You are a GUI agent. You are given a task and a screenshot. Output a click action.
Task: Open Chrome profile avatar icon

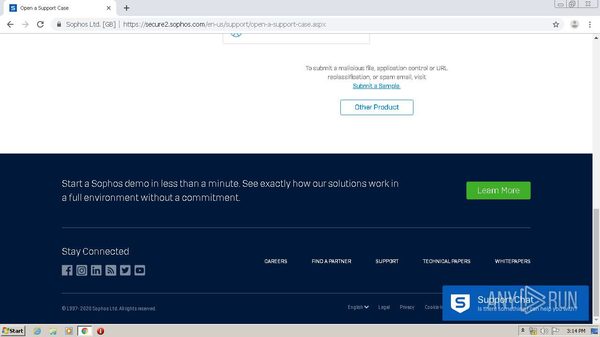[x=575, y=24]
